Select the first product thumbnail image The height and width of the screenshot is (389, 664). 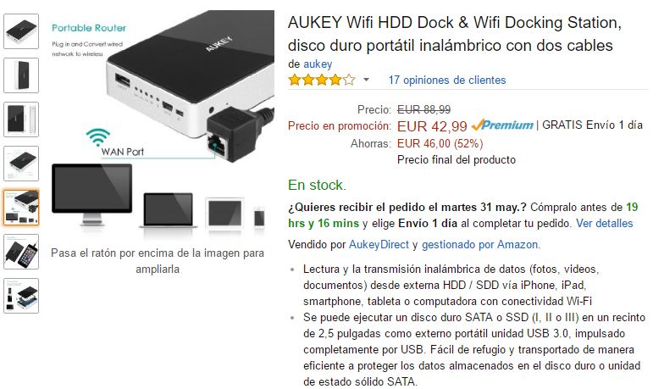[21, 31]
